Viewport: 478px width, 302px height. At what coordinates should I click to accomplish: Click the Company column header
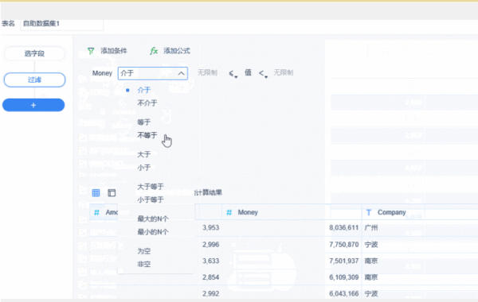420,212
